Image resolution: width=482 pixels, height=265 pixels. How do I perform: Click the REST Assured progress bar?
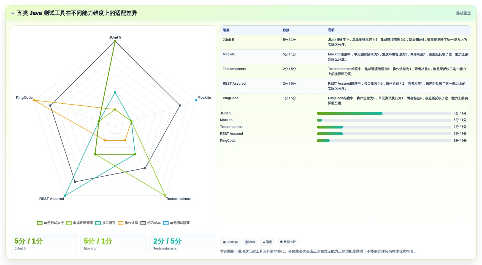pyautogui.click(x=384, y=134)
